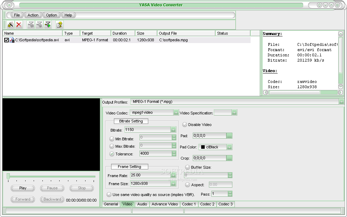Image resolution: width=347 pixels, height=217 pixels.
Task: Click the funnel icon with pause bars
Action: (39, 24)
